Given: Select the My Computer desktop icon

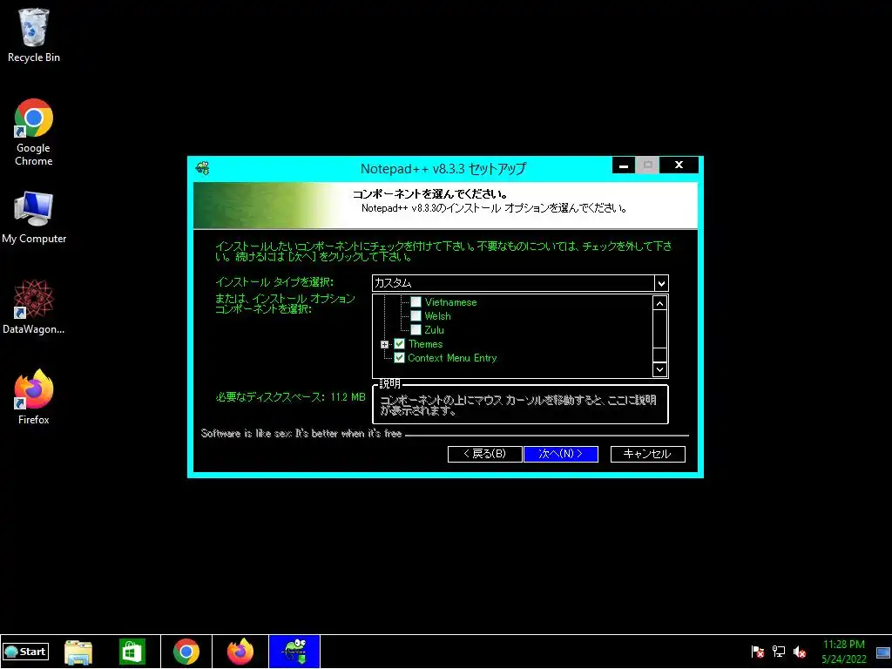Looking at the screenshot, I should point(34,217).
